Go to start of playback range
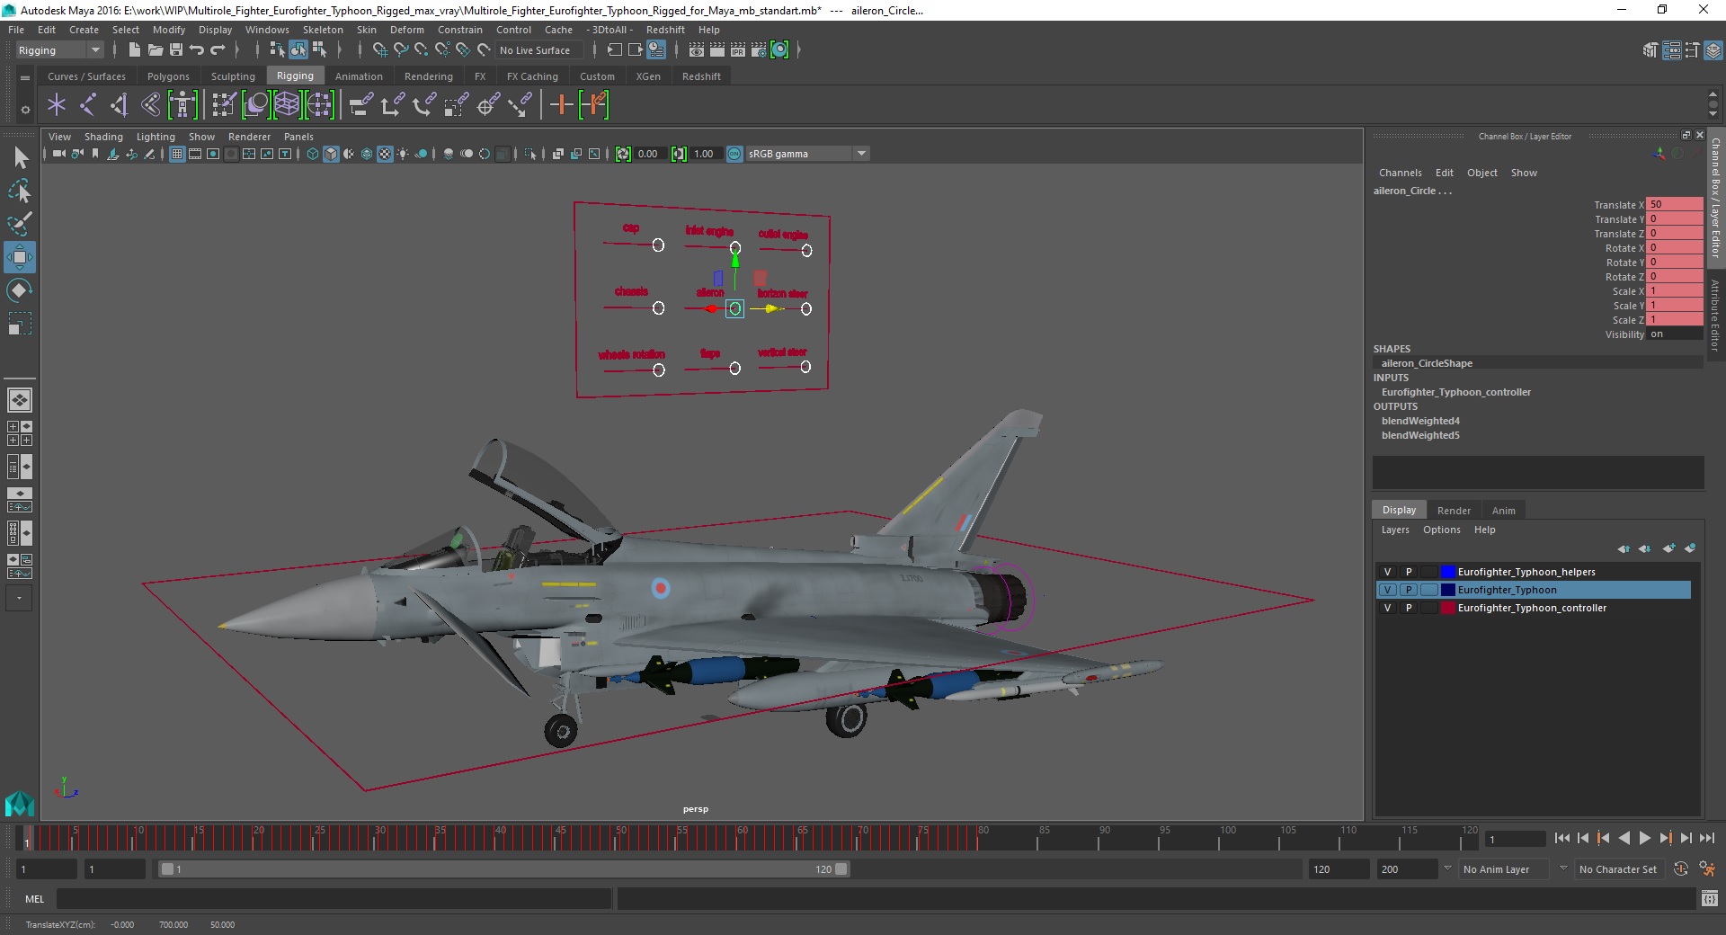1726x935 pixels. 1562,838
